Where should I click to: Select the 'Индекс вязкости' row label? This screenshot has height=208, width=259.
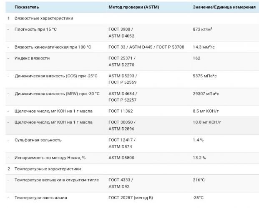point(32,58)
